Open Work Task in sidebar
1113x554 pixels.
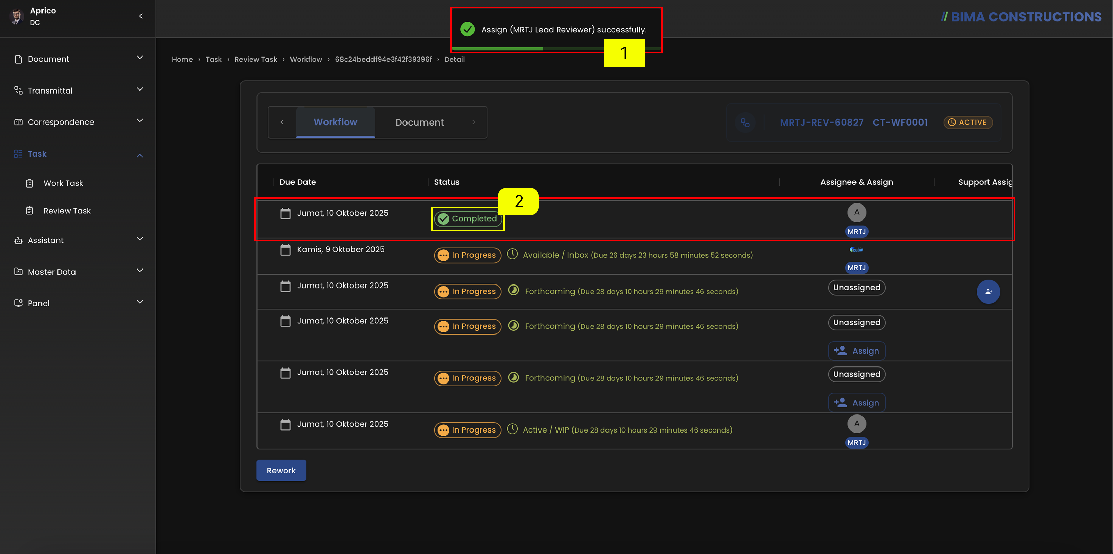pos(63,183)
